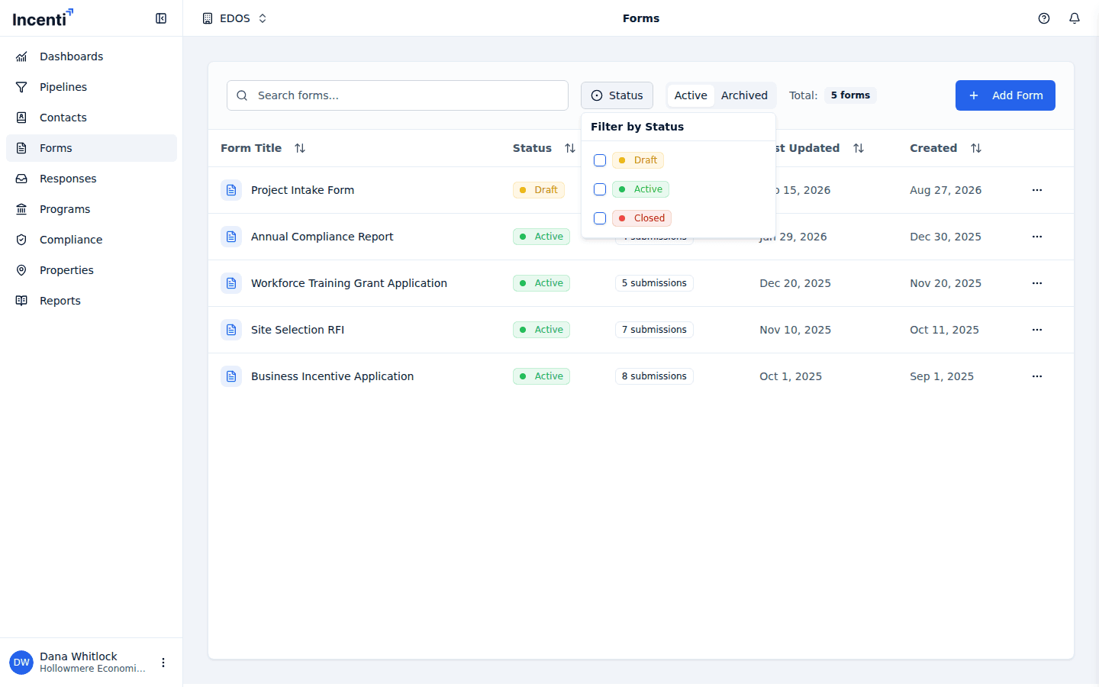Sort by Created column arrows
This screenshot has width=1099, height=687.
pos(976,148)
